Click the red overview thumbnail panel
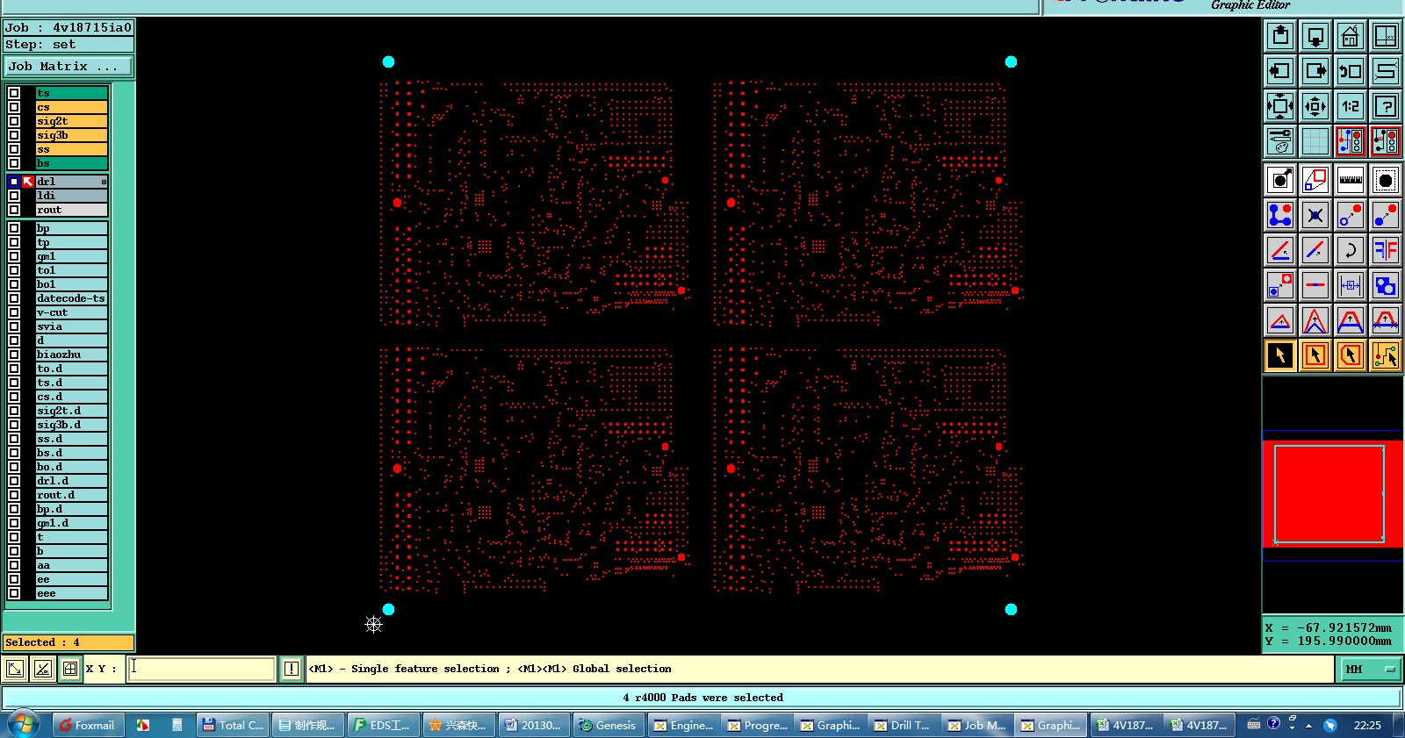This screenshot has height=738, width=1405. 1332,494
